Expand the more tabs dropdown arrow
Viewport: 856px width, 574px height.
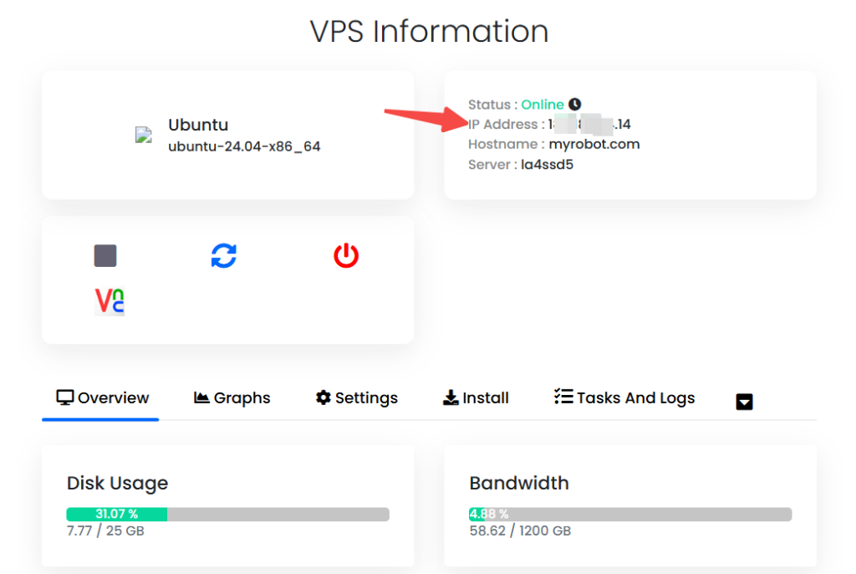pyautogui.click(x=744, y=402)
